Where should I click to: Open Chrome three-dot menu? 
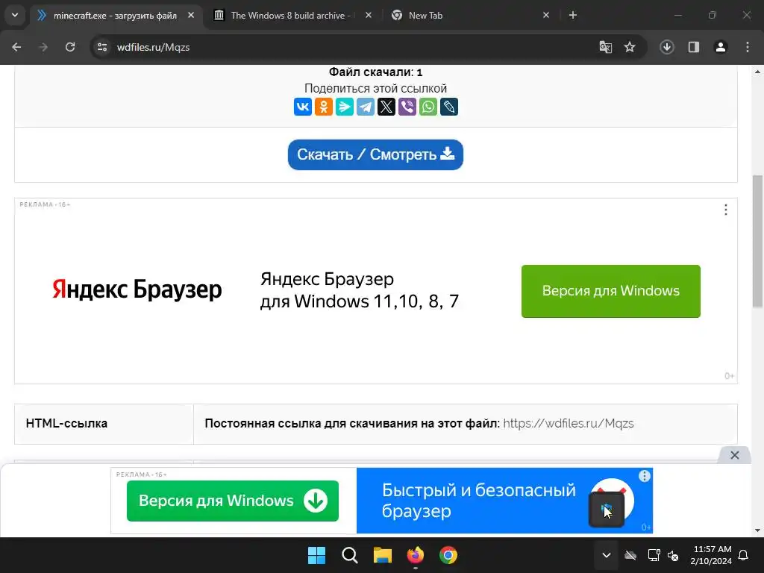(x=748, y=47)
